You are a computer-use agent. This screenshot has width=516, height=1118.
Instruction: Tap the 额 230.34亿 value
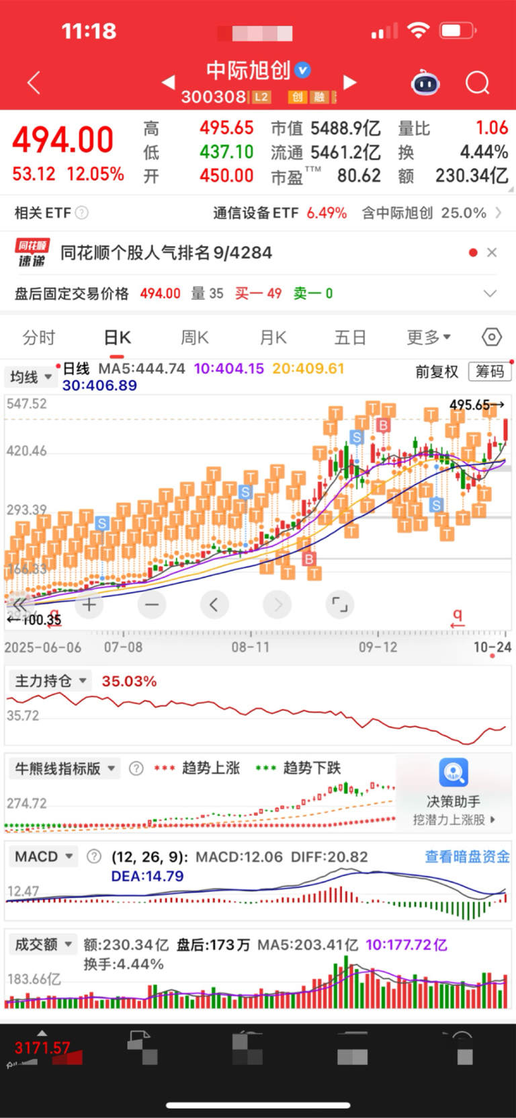pos(453,176)
